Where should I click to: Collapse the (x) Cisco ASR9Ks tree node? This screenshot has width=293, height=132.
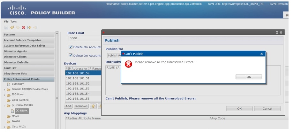(x=5, y=106)
